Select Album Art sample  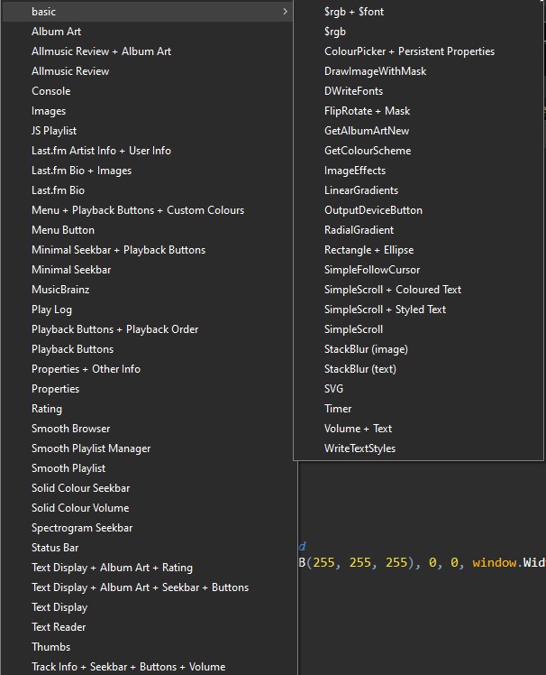click(x=56, y=32)
